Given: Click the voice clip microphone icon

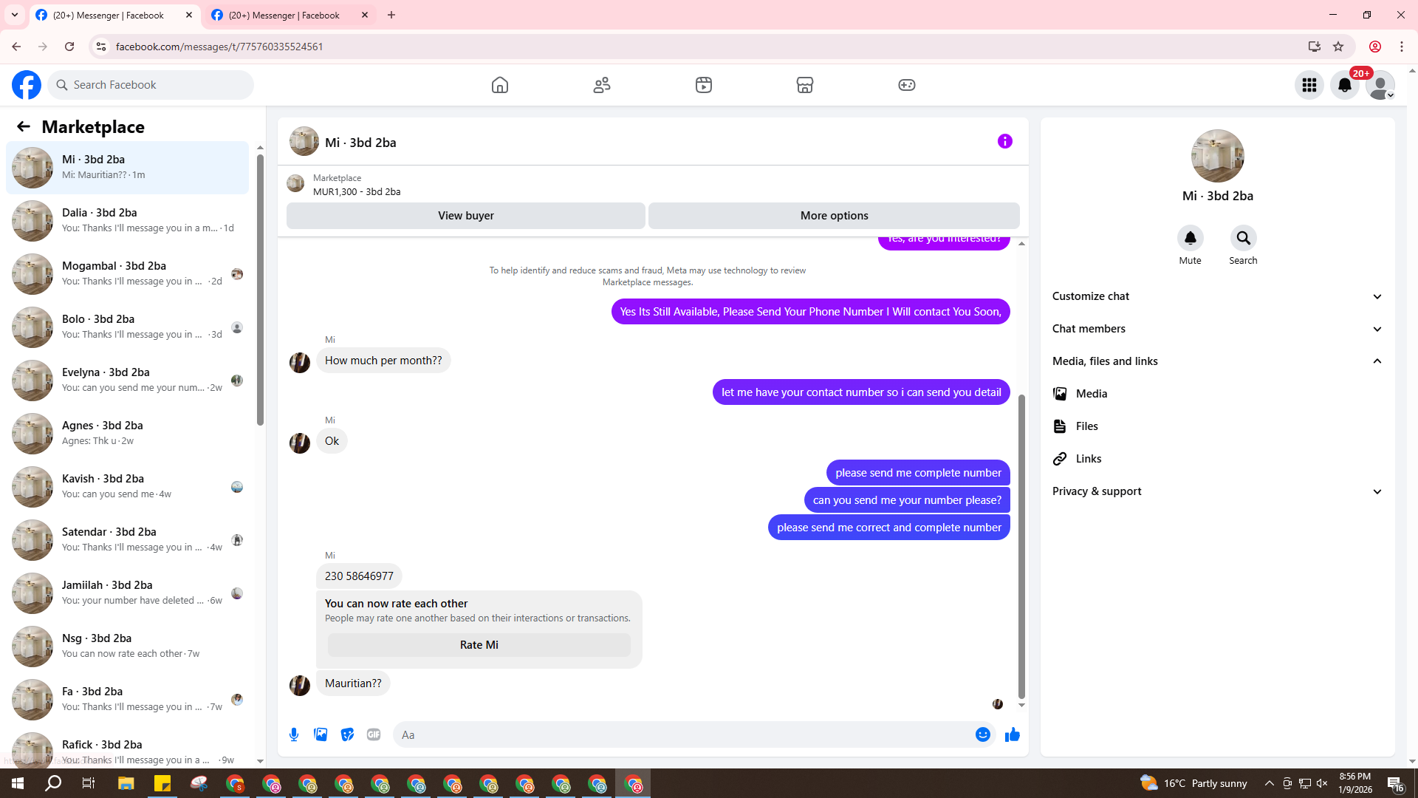Looking at the screenshot, I should pos(294,734).
